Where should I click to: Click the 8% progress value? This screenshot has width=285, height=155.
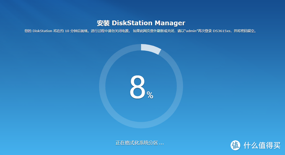141,87
